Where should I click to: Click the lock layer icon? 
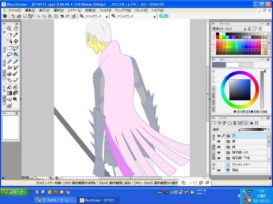pos(252,123)
